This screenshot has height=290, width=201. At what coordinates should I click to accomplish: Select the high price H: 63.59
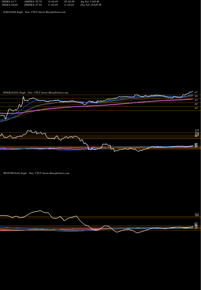click(x=70, y=2)
